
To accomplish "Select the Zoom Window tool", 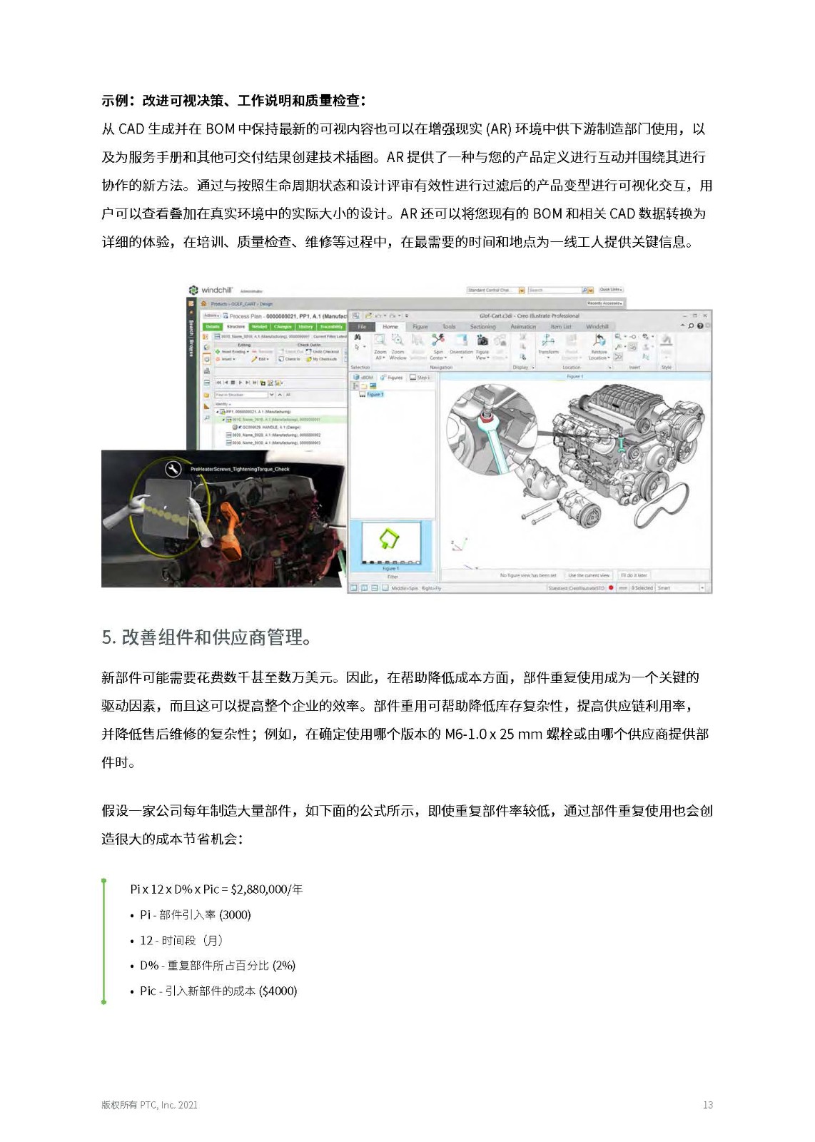I will coord(398,340).
